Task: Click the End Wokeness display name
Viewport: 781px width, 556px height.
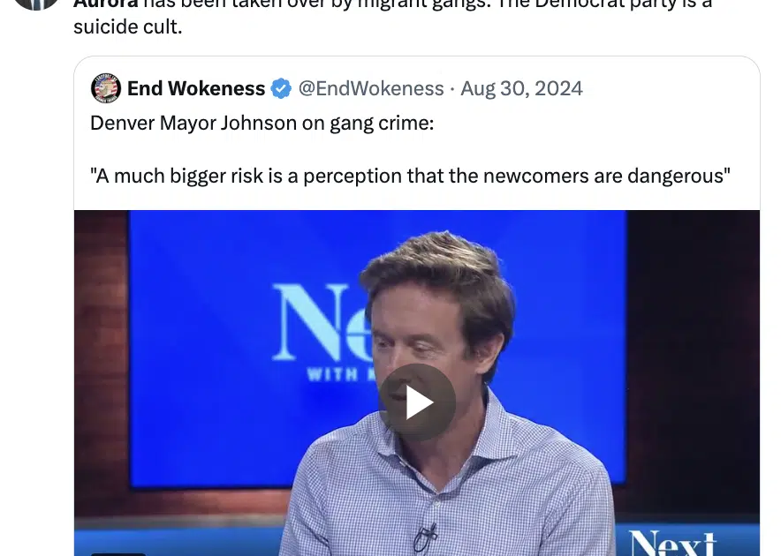Action: [x=196, y=88]
